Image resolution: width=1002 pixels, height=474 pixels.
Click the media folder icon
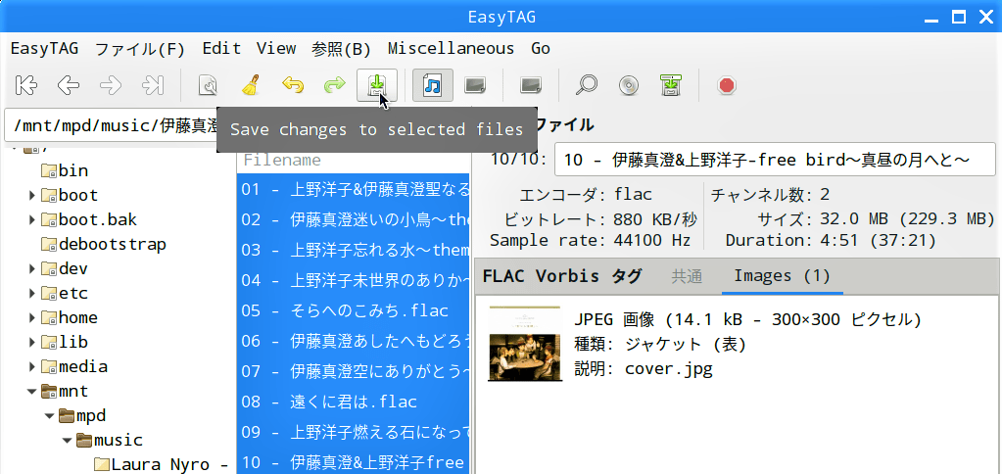pyautogui.click(x=49, y=367)
